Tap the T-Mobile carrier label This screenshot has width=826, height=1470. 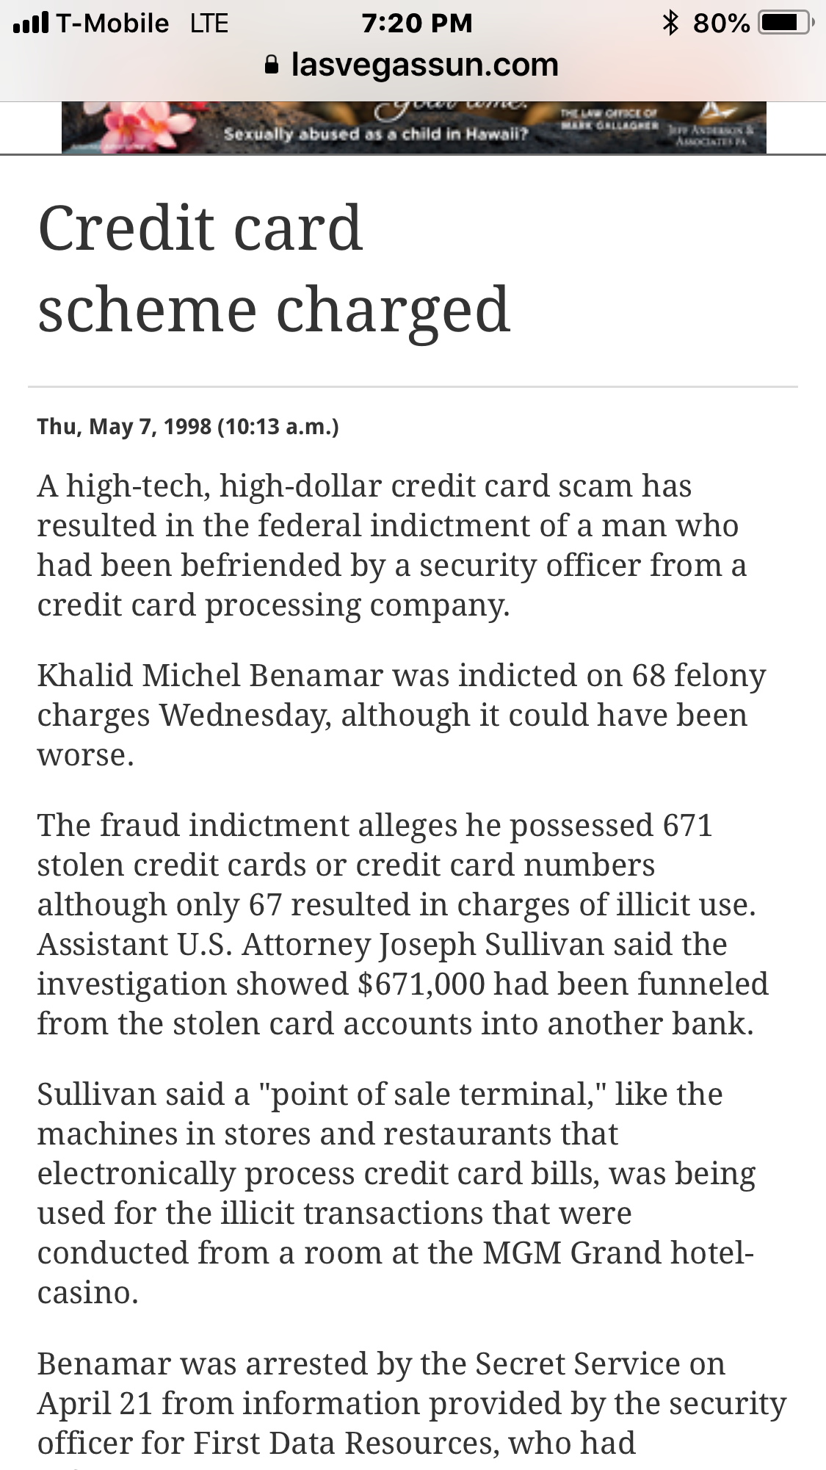[113, 24]
